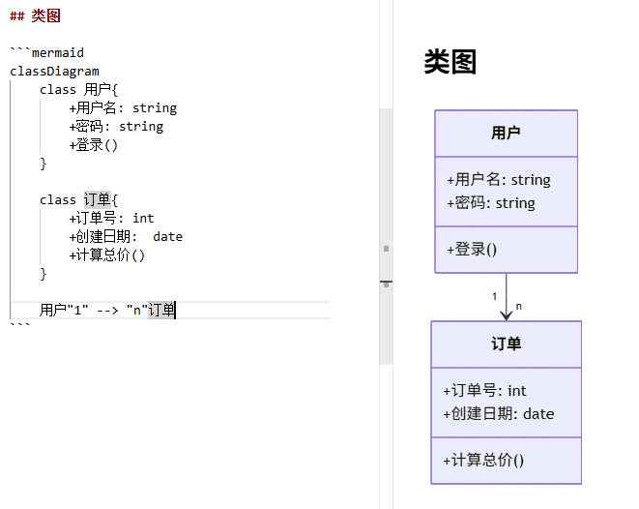
Task: Click the editor vertical scrollbar thumb
Action: point(386,236)
